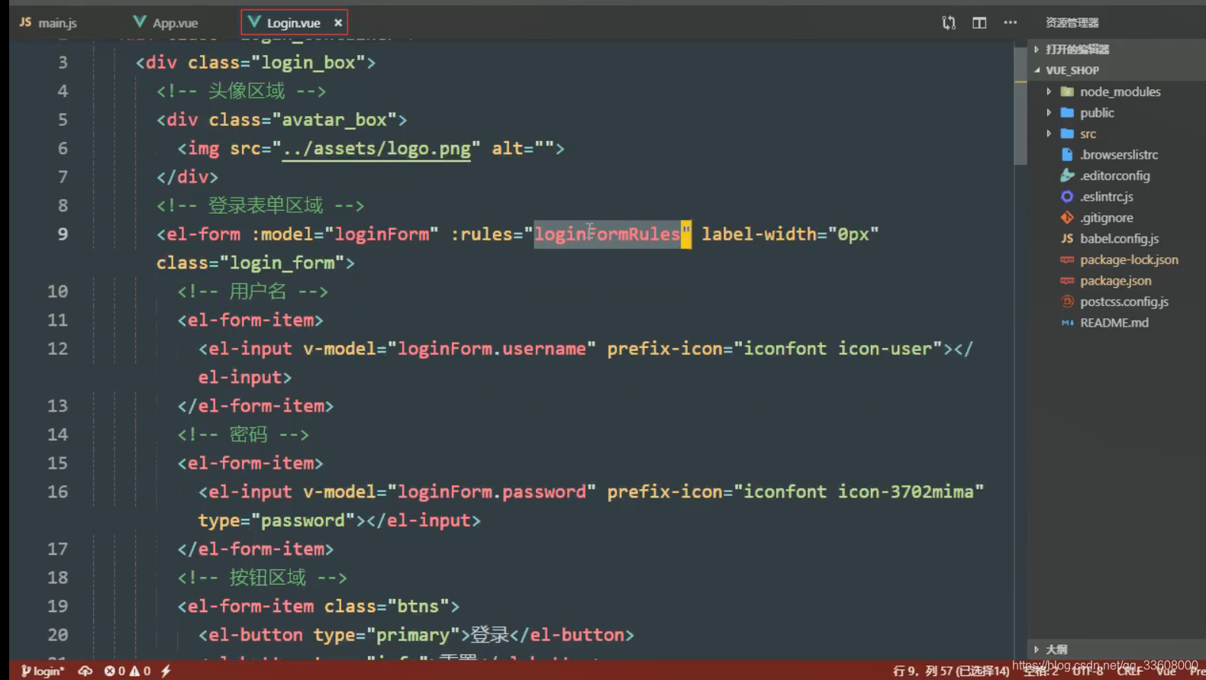Screen dimensions: 1206x680
Task: Expand the src folder arrow
Action: click(x=1049, y=134)
